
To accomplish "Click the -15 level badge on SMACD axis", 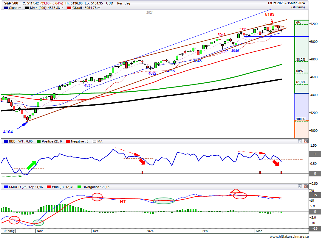I will [315, 228].
